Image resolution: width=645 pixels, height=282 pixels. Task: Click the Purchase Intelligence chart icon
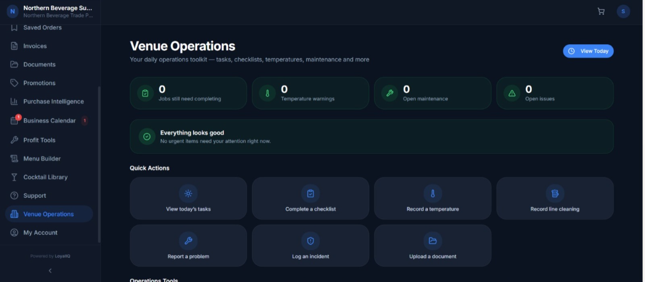[14, 102]
